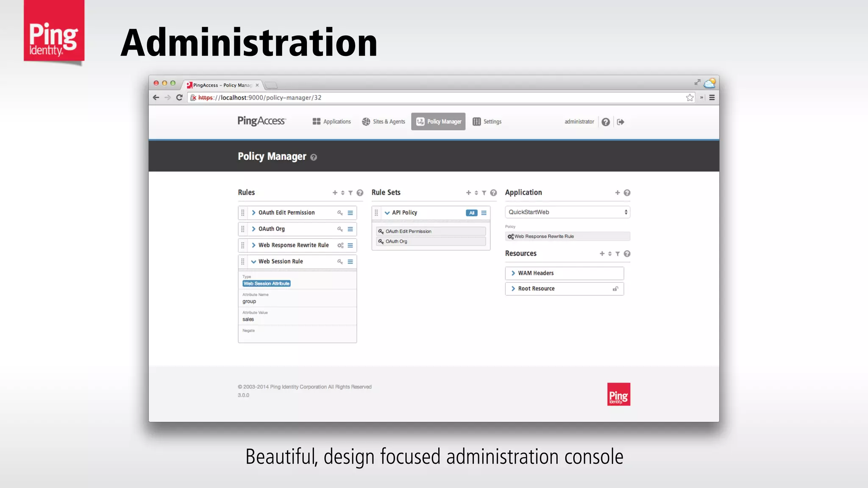Add a new resource with plus
Viewport: 868px width, 488px height.
coord(602,254)
